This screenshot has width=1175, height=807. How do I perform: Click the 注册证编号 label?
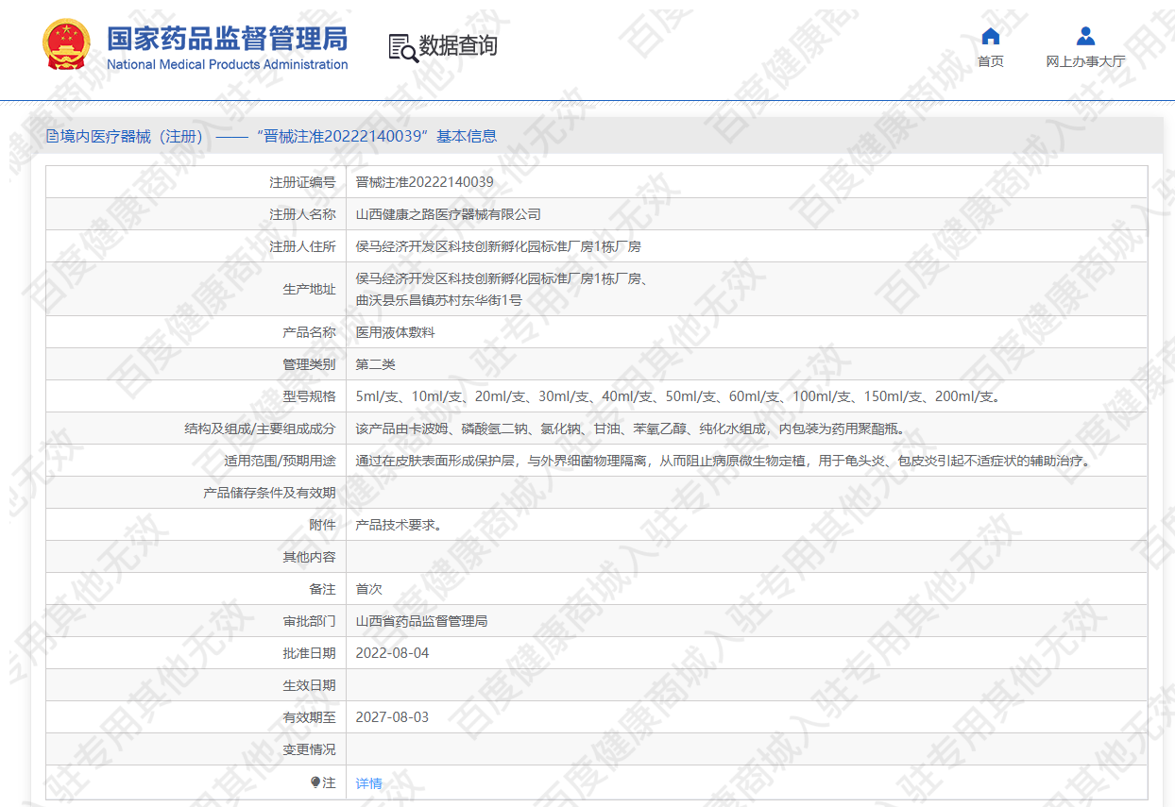coord(302,182)
